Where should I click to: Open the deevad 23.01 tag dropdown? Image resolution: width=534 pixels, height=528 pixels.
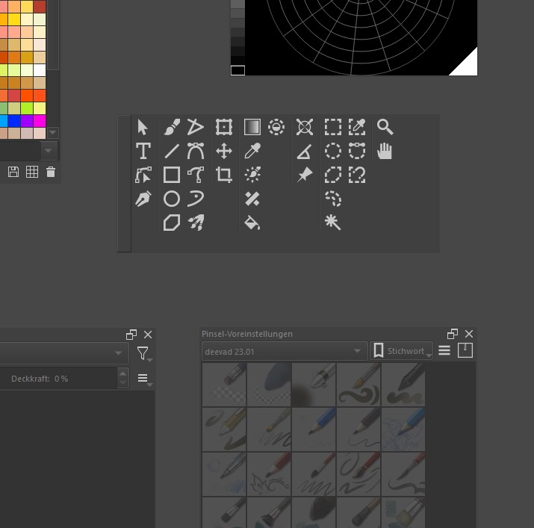(x=284, y=351)
